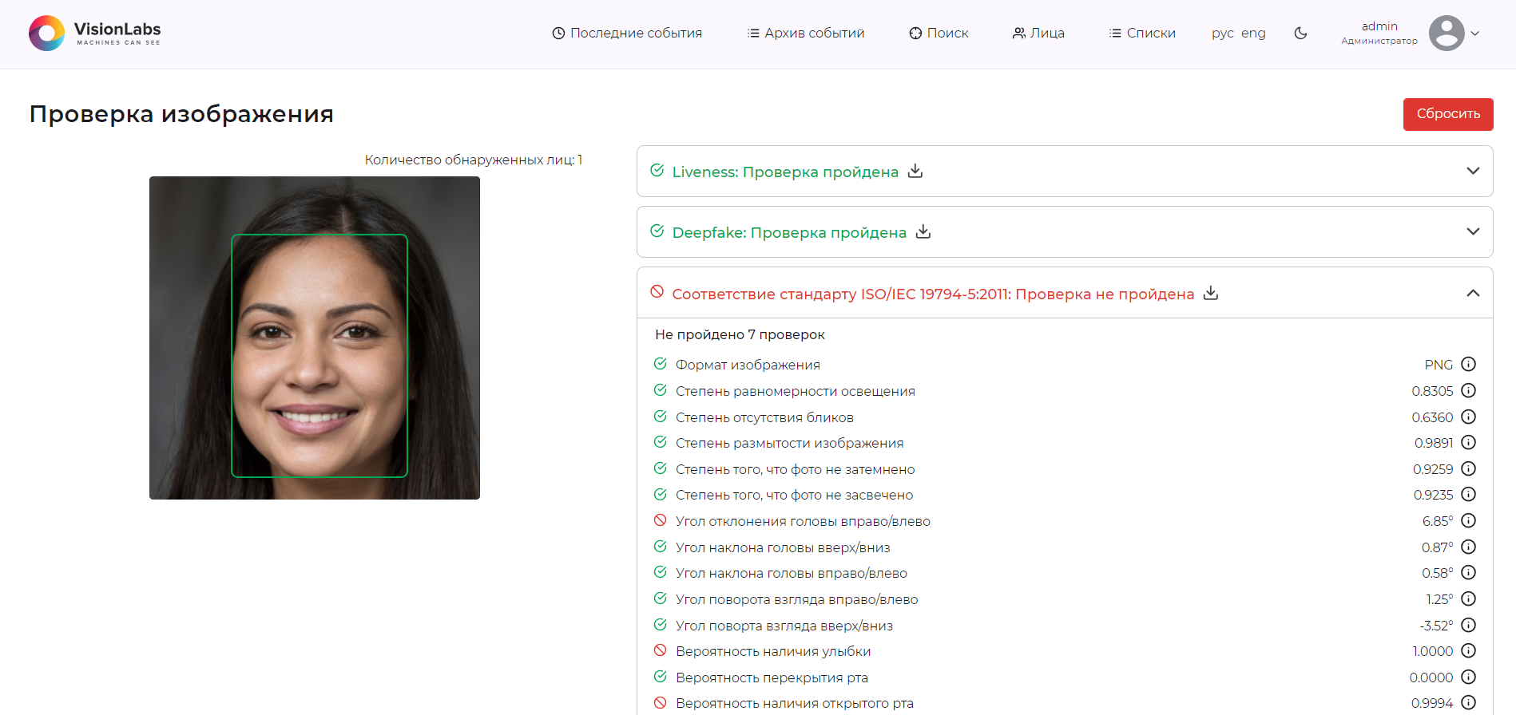1516x715 pixels.
Task: Click the value -3.52°
Action: click(1436, 626)
